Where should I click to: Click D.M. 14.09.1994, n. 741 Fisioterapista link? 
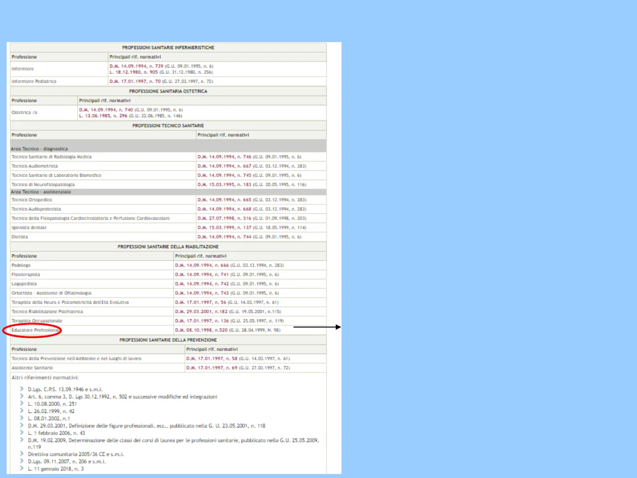pyautogui.click(x=202, y=274)
